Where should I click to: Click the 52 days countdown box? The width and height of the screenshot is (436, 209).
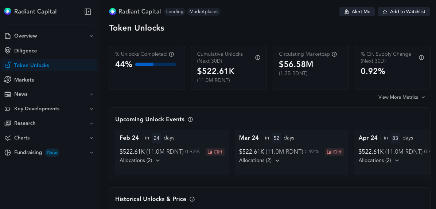(276, 138)
